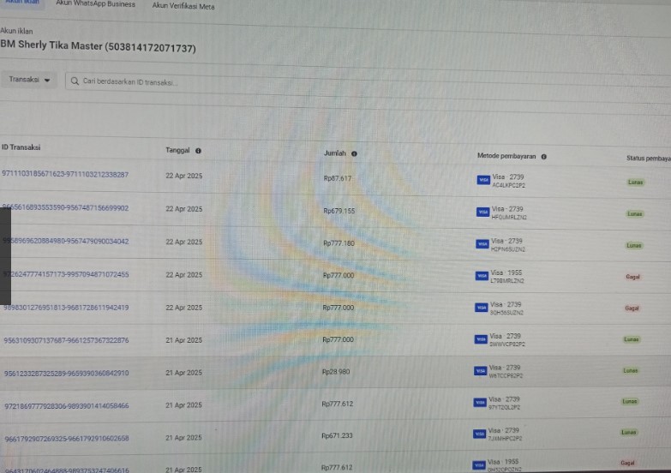Open the Transaksi filter dropdown
Viewport: 671px width, 473px height.
pyautogui.click(x=29, y=80)
